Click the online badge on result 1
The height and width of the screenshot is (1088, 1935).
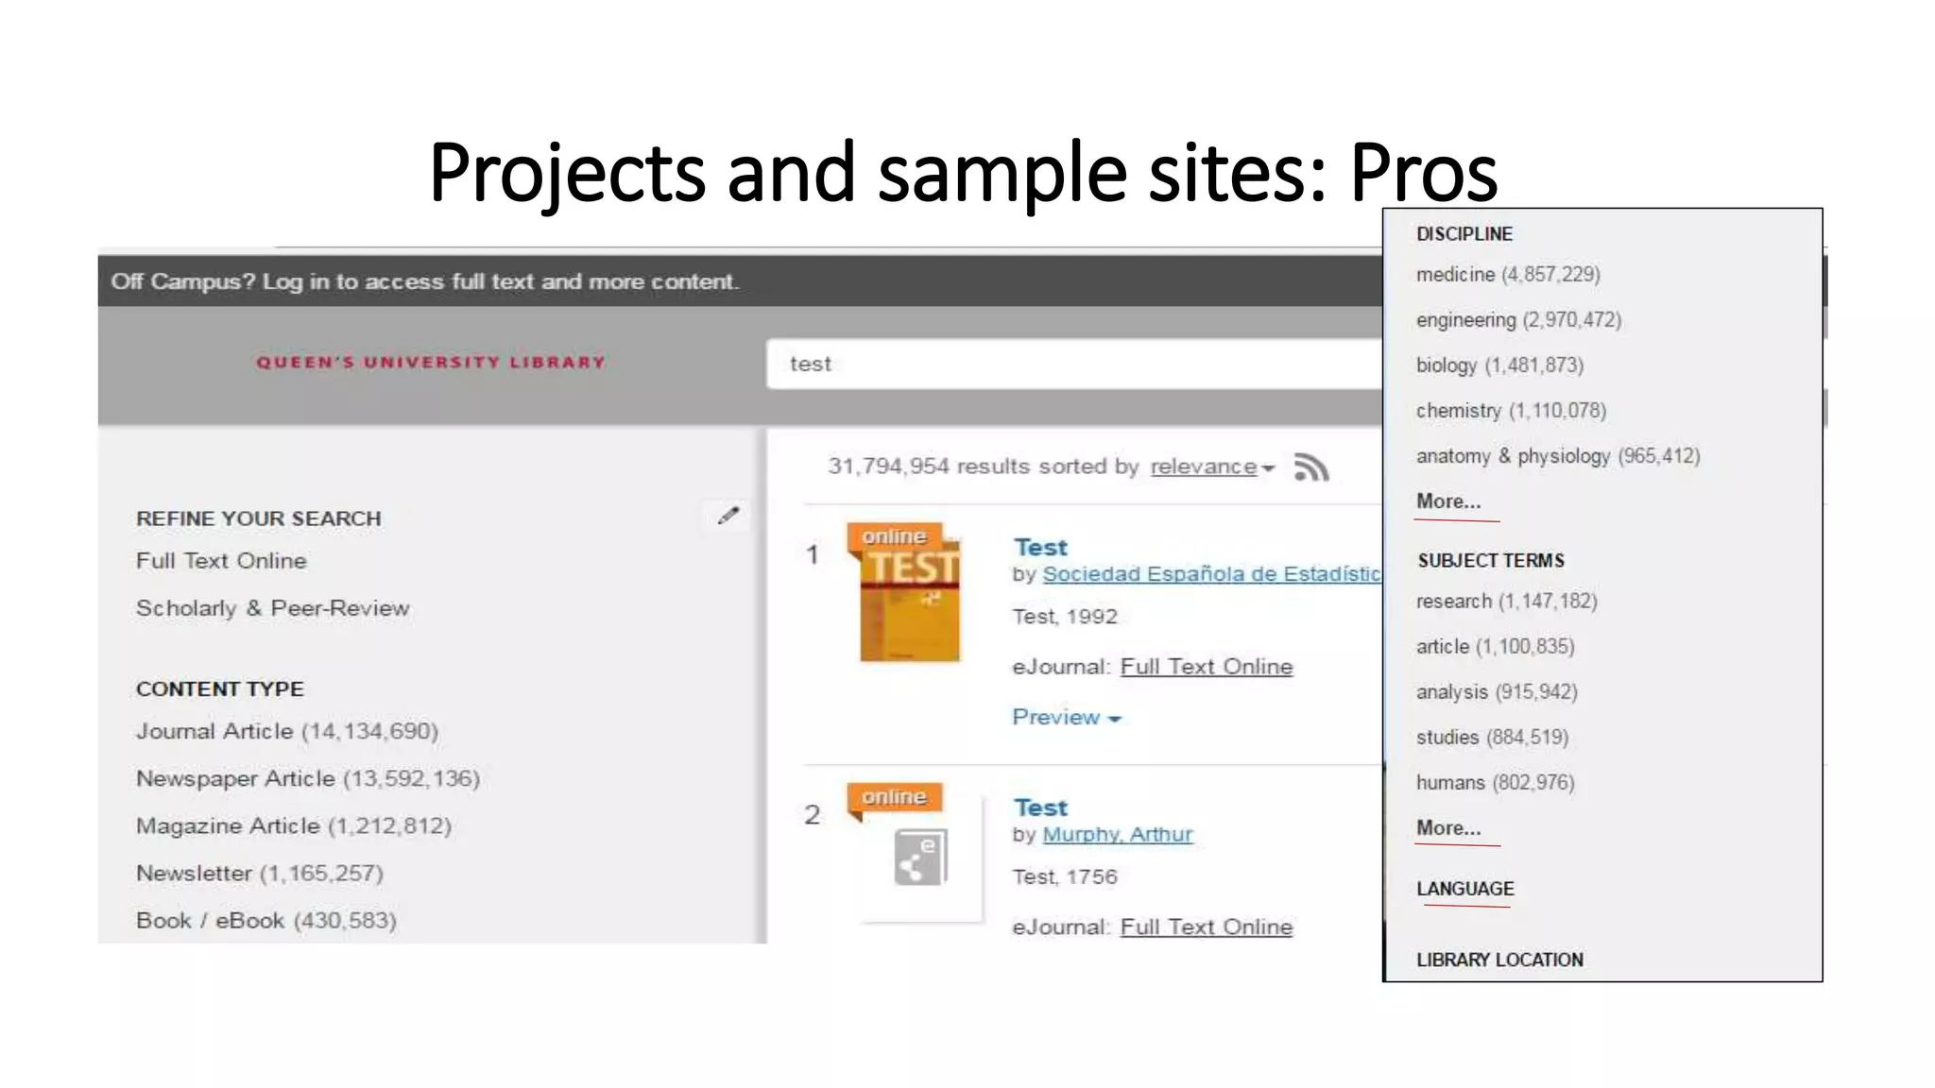coord(894,537)
